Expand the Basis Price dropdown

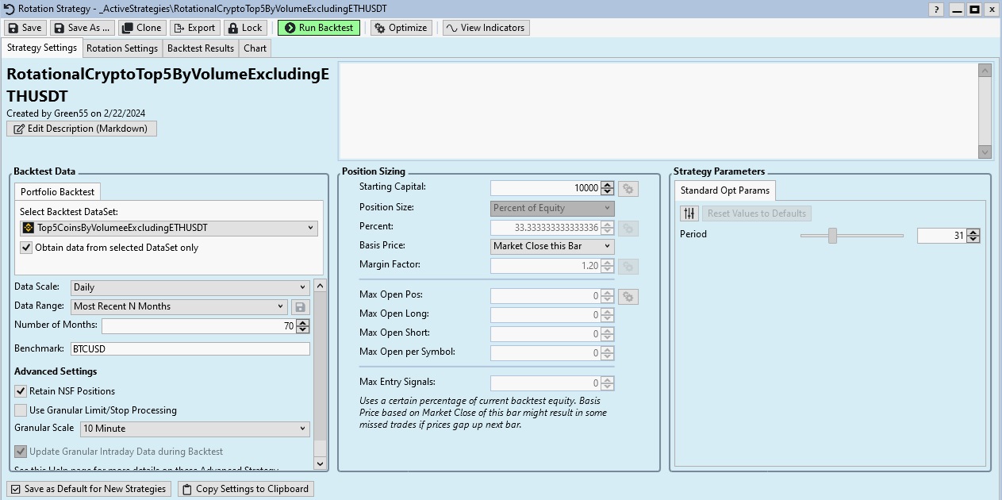pyautogui.click(x=552, y=246)
